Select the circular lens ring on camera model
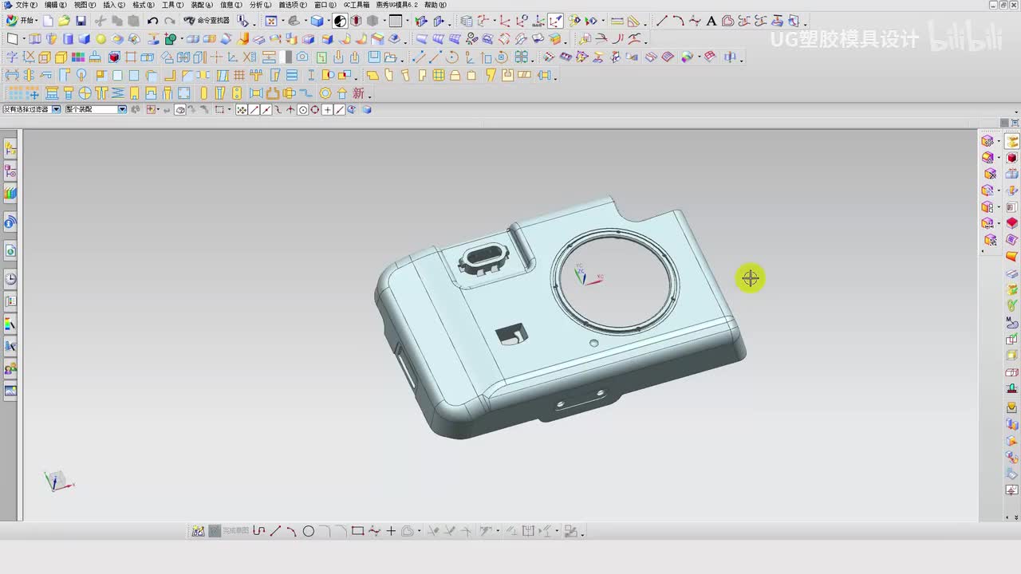The width and height of the screenshot is (1021, 574). pyautogui.click(x=615, y=281)
